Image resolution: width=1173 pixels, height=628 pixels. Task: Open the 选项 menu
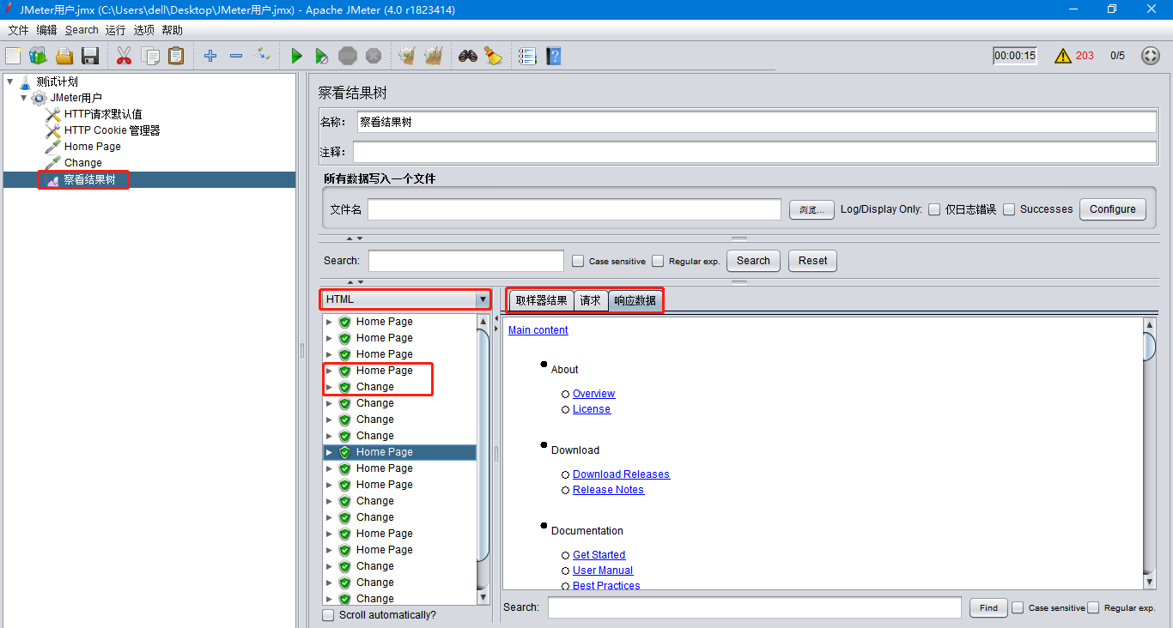click(x=143, y=30)
